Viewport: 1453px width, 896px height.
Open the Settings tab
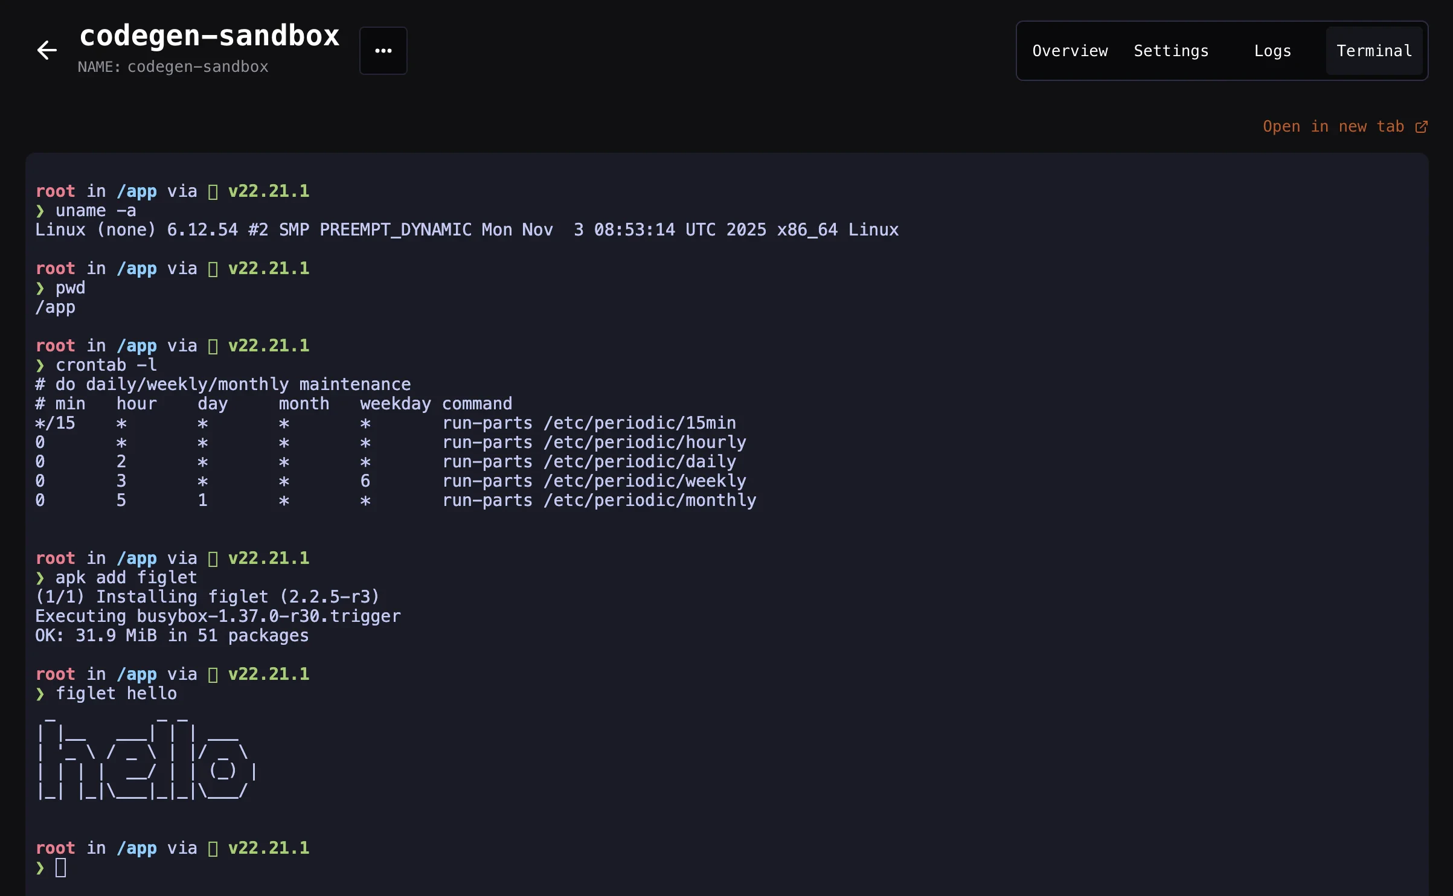point(1170,51)
